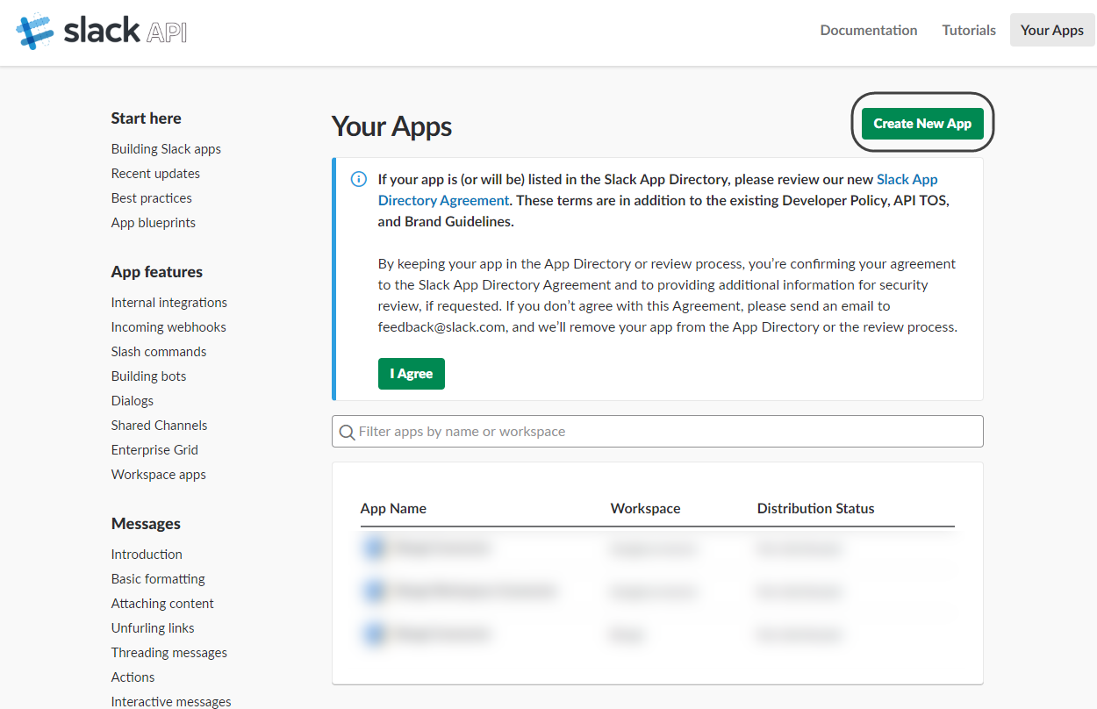The height and width of the screenshot is (709, 1097).
Task: Open Recent updates in sidebar
Action: pyautogui.click(x=155, y=174)
